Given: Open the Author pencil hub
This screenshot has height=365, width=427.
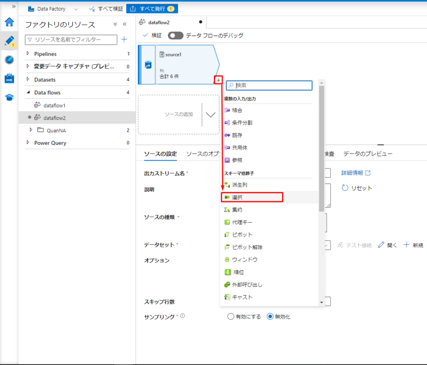Looking at the screenshot, I should click(9, 41).
